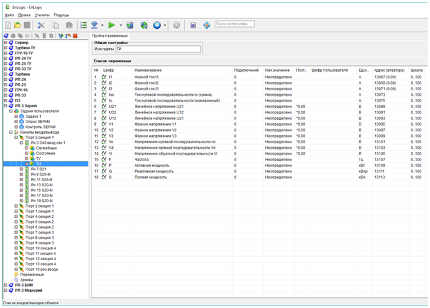Click the red X delete icon
This screenshot has height=308, width=430.
(75, 36)
